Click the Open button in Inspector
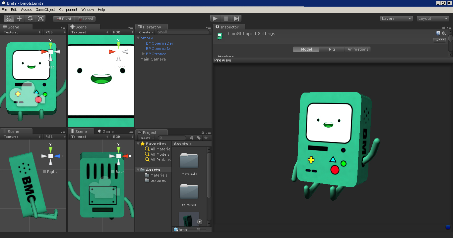Viewport: 453px width, 238px height. pos(440,40)
